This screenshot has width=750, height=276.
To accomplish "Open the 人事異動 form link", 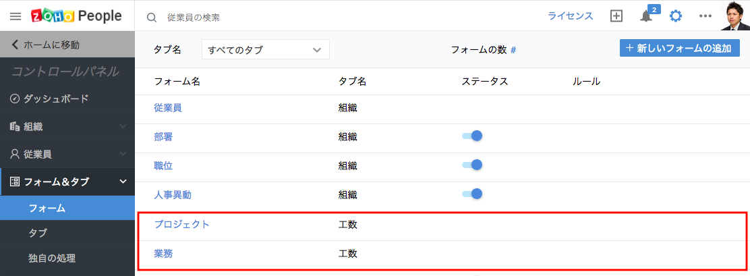I will (x=173, y=194).
